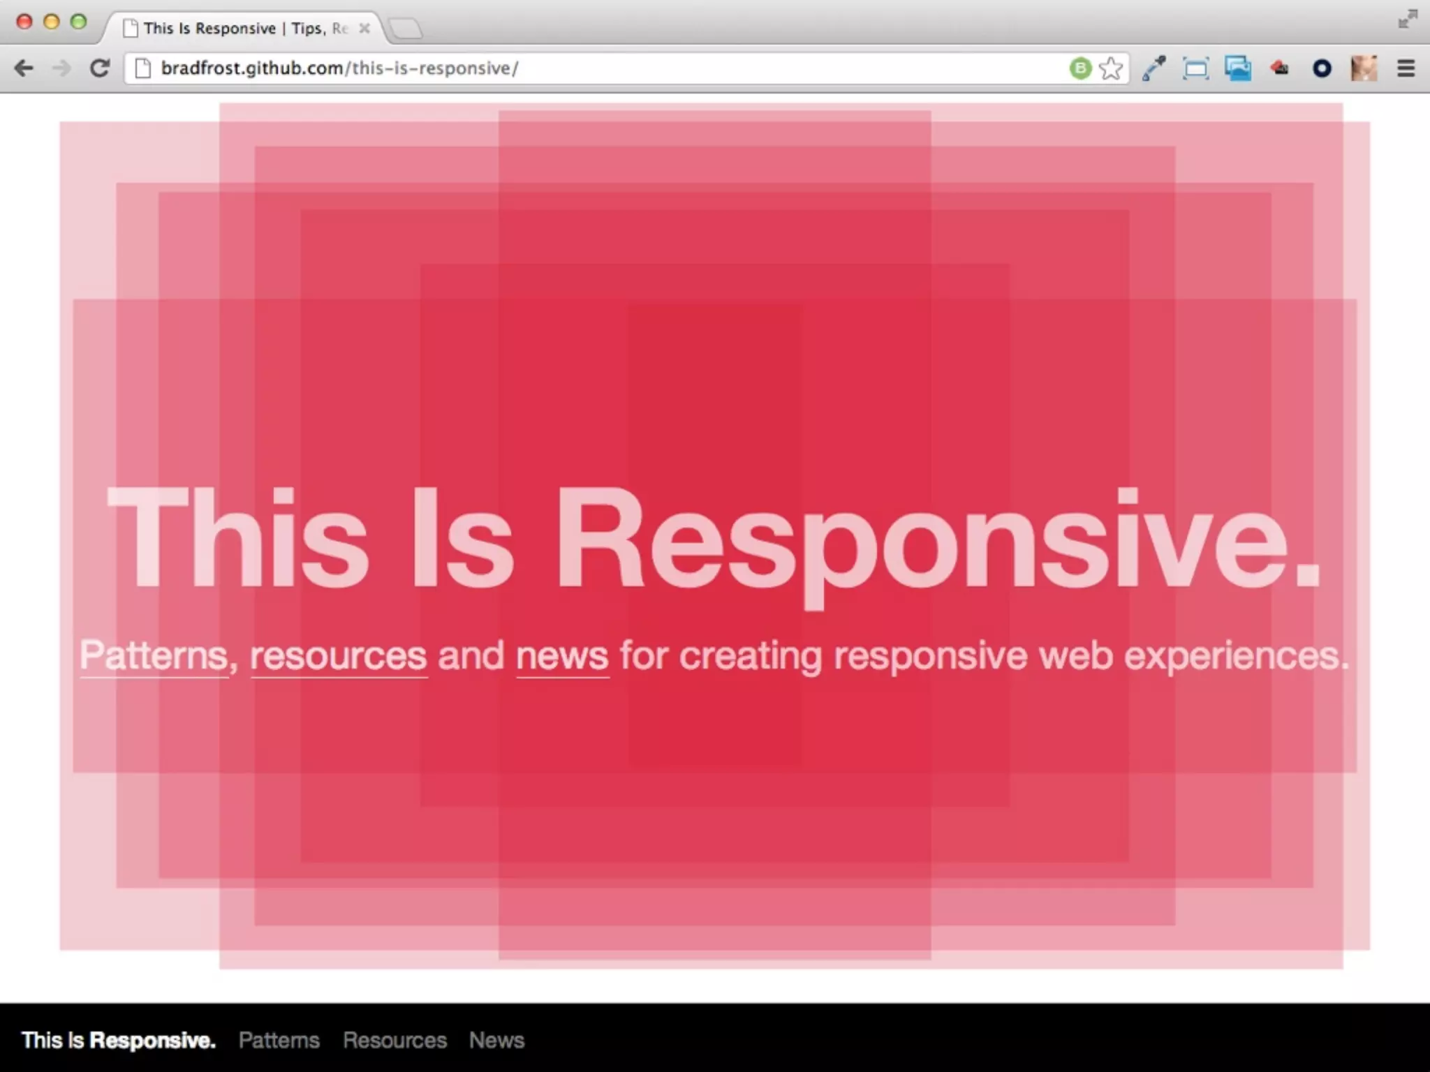Click the window resizer extension icon
The height and width of the screenshot is (1072, 1430).
pos(1195,68)
